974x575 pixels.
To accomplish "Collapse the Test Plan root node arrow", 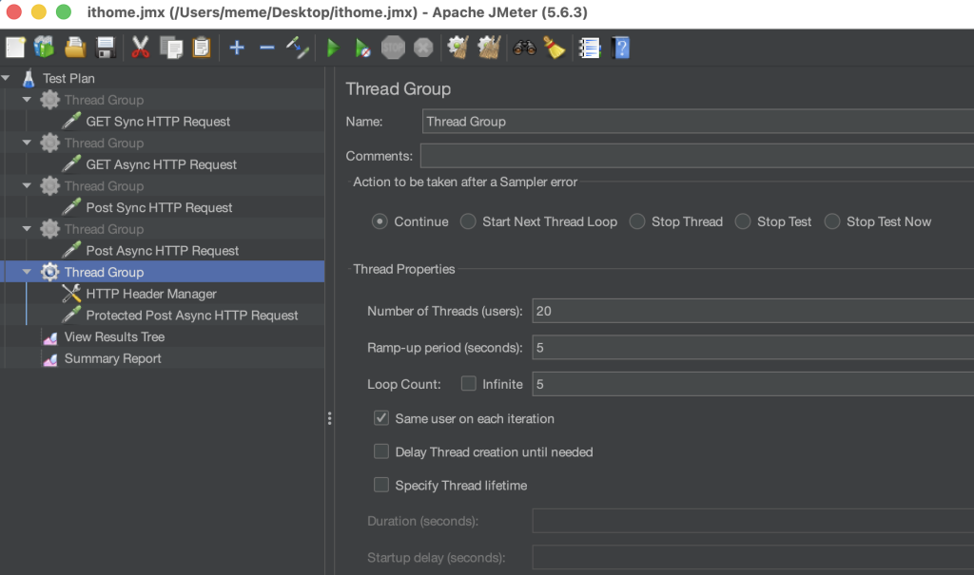I will pos(6,78).
